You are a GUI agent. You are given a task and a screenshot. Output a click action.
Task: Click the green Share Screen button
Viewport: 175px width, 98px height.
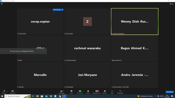[x=80, y=92]
